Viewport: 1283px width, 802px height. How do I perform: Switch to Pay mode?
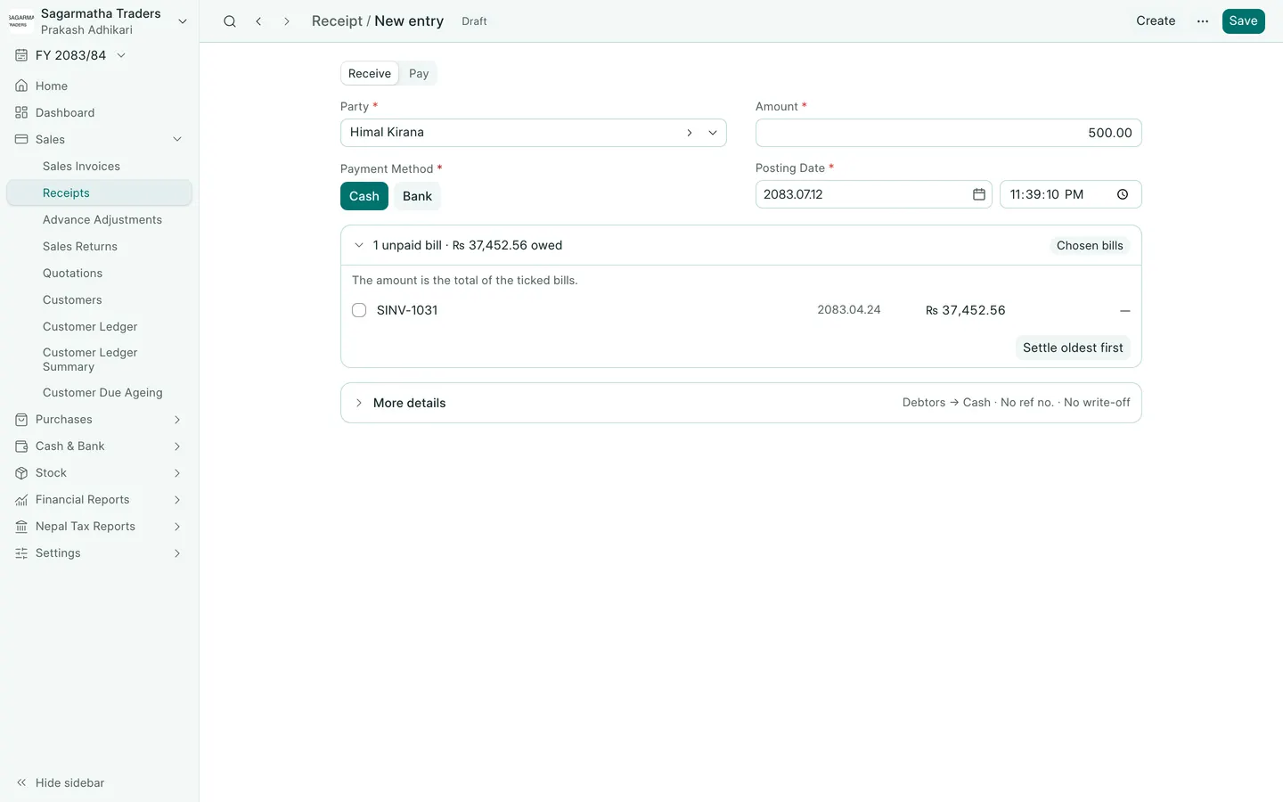coord(419,74)
